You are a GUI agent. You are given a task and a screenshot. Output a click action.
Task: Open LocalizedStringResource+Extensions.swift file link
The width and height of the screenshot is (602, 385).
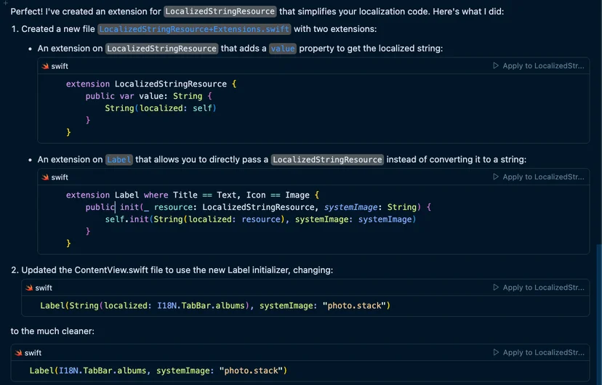(x=194, y=29)
